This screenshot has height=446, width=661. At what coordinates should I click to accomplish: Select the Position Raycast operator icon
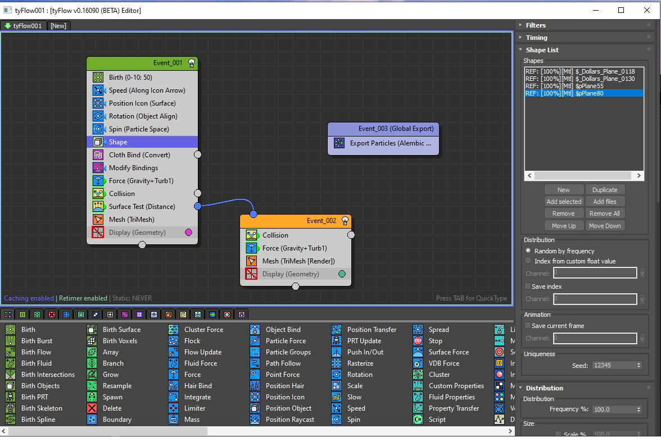[255, 420]
